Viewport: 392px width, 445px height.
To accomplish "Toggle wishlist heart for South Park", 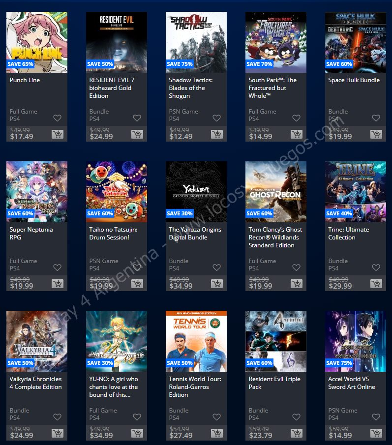I will 297,118.
